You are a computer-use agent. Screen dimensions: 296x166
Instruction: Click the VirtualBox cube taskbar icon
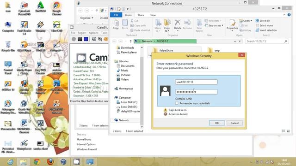click(63, 162)
